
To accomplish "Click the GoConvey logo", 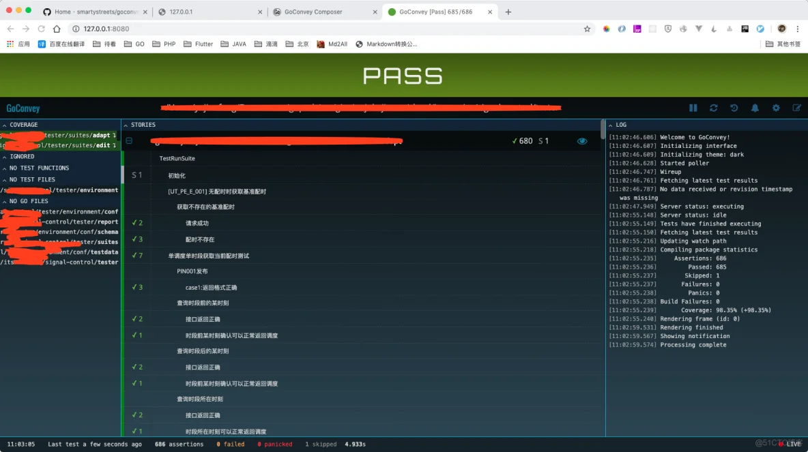I will tap(23, 108).
